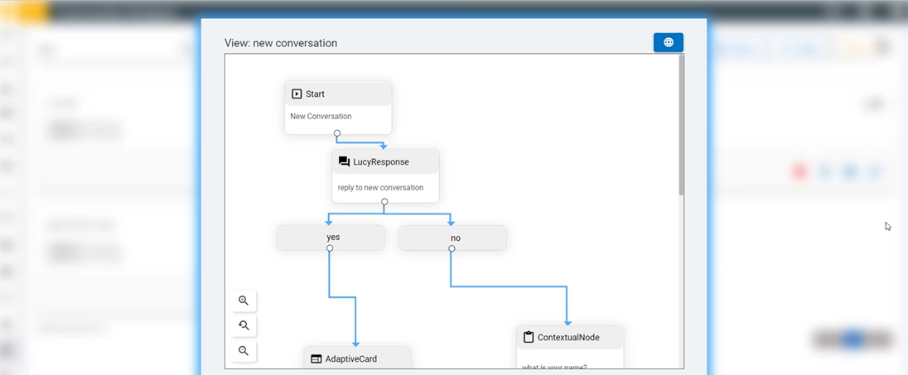Select the Start node header
The height and width of the screenshot is (375, 908).
(338, 94)
